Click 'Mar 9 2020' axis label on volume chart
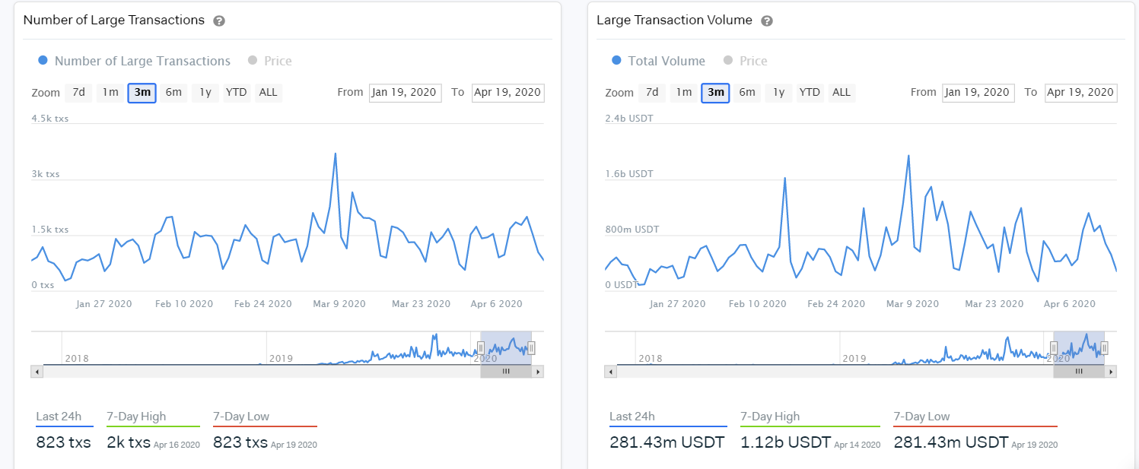 pos(912,304)
